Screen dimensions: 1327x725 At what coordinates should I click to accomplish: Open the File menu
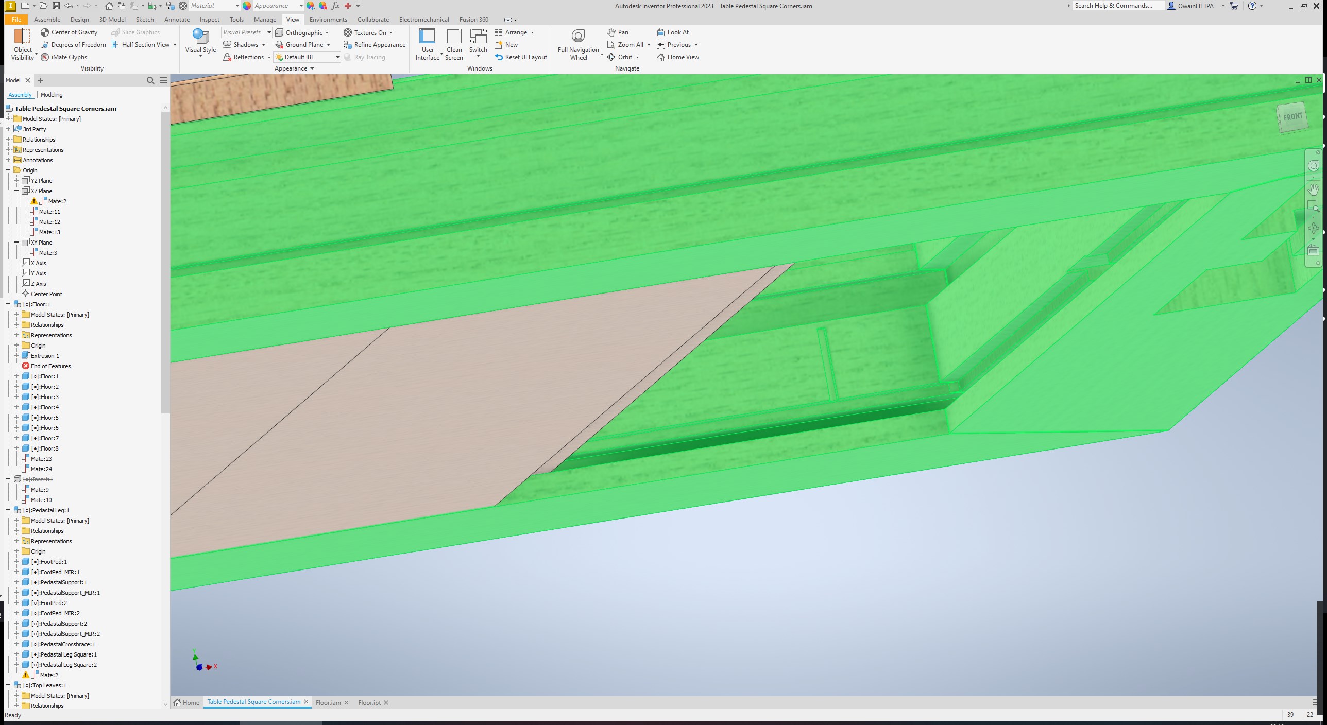pos(16,20)
